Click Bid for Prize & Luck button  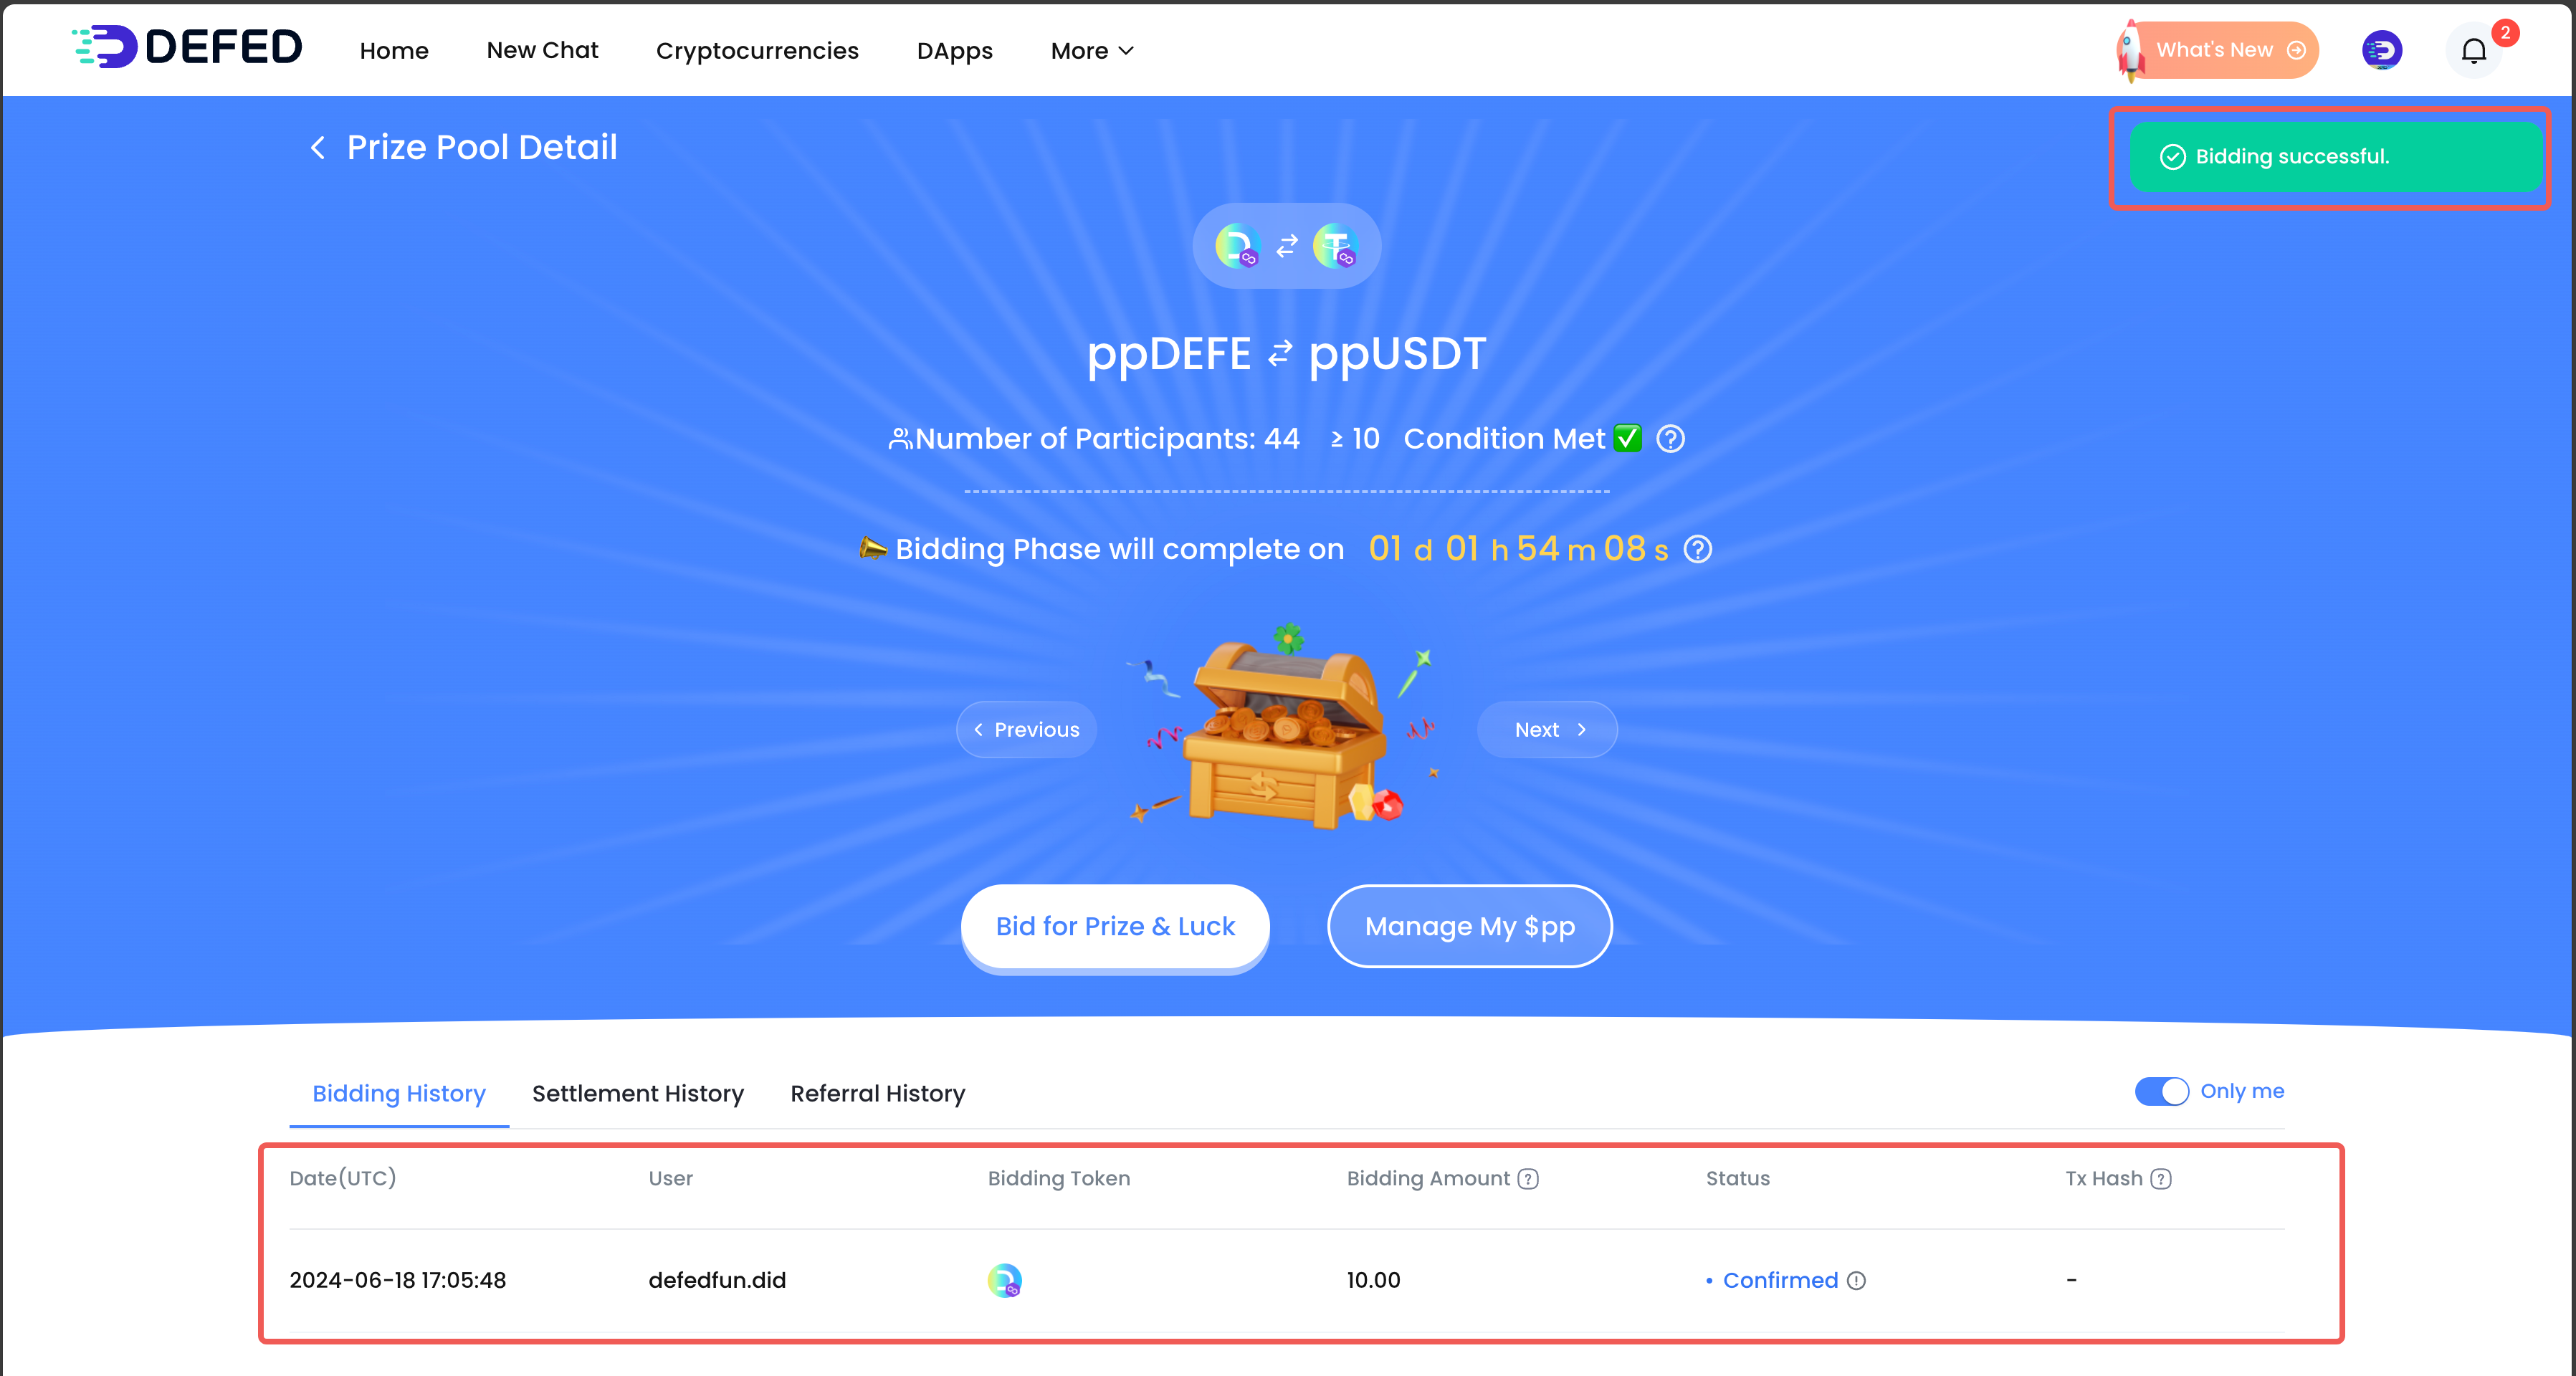coord(1115,926)
